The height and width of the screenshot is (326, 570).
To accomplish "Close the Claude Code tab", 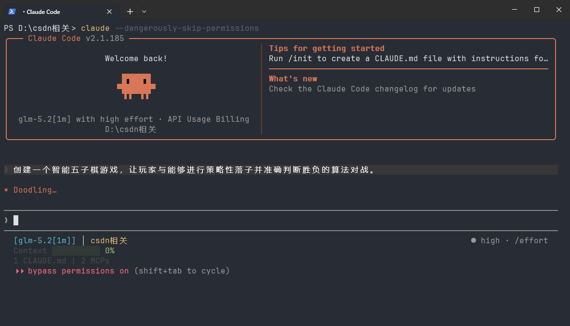I will click(x=109, y=12).
